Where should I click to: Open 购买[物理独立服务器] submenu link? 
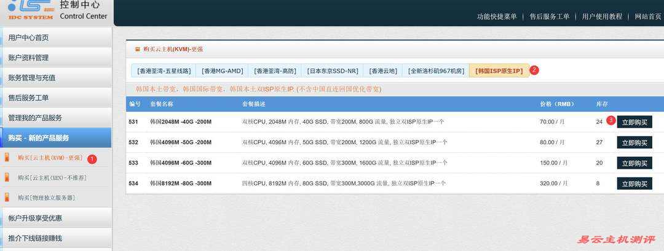point(47,198)
